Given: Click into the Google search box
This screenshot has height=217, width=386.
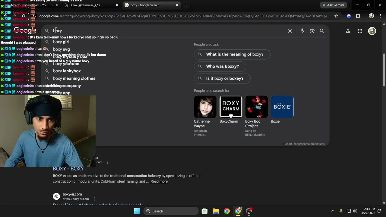Looking at the screenshot, I should [x=169, y=31].
